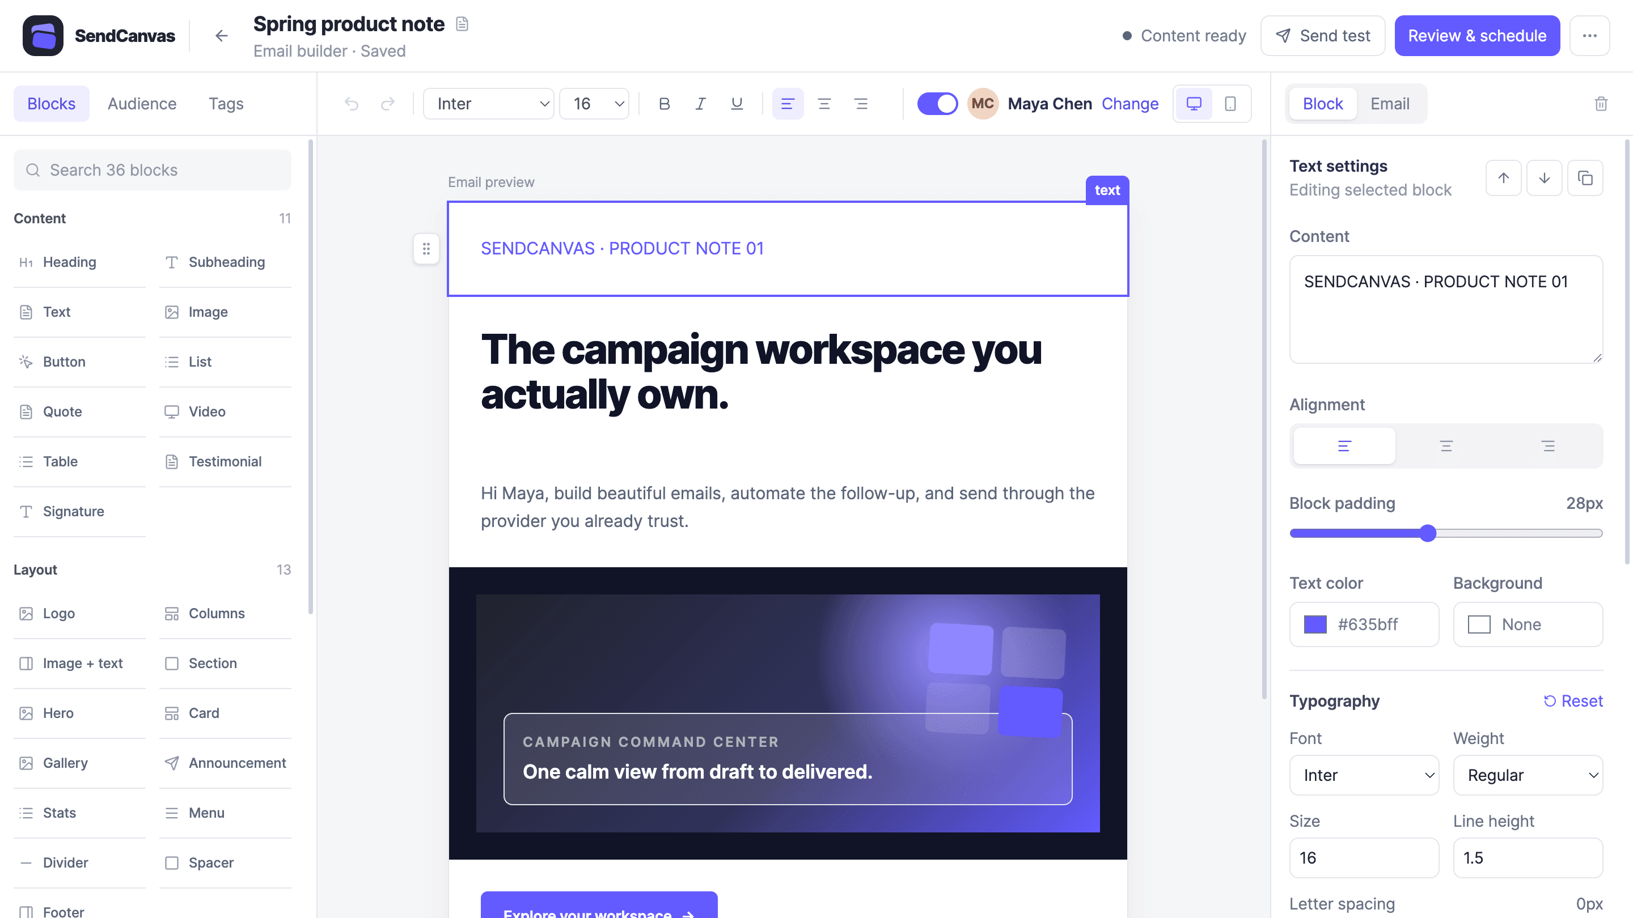1633x918 pixels.
Task: Click the back arrow next to SendCanvas
Action: point(221,36)
